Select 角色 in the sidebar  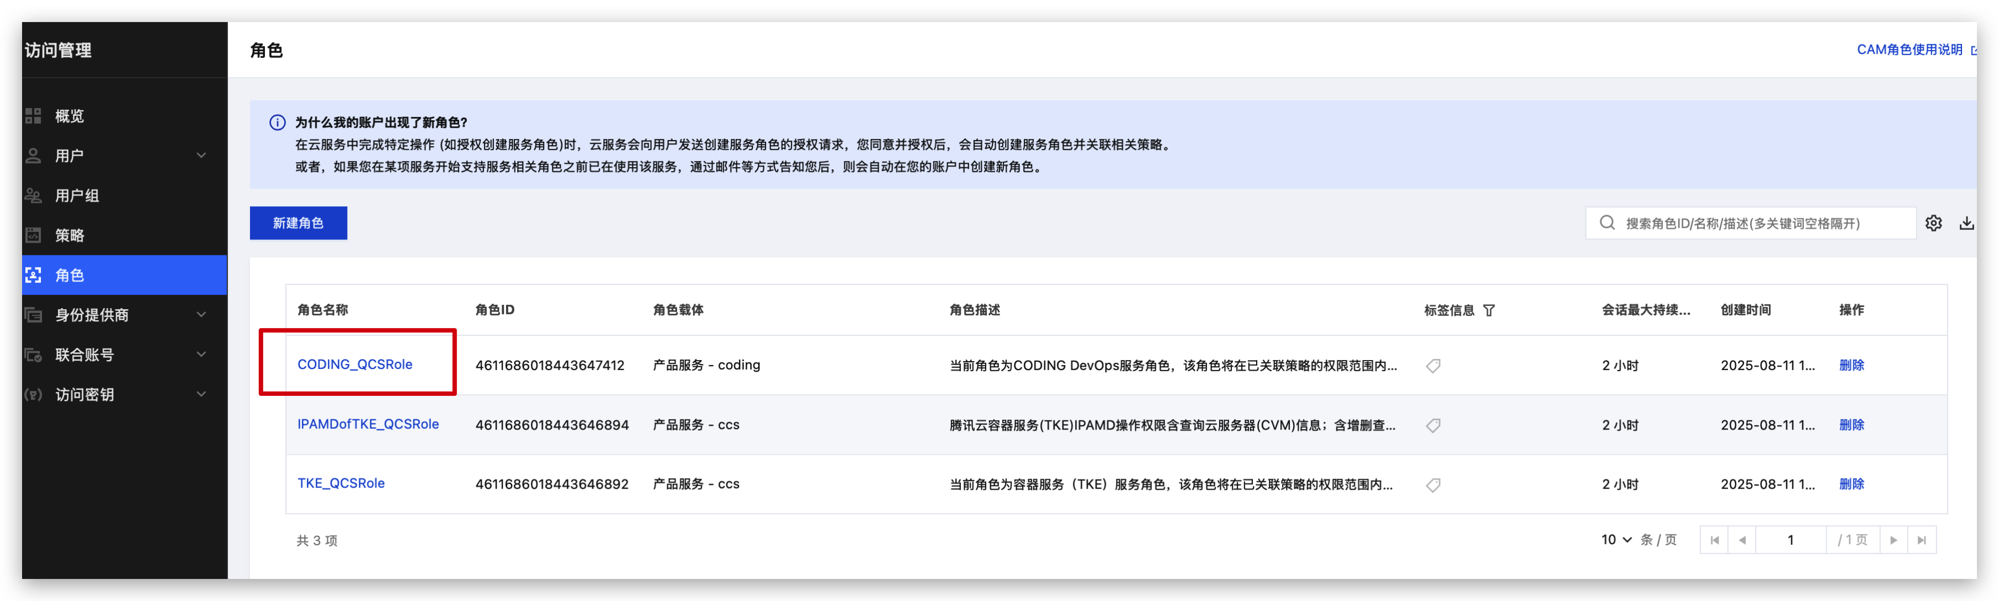coord(124,275)
